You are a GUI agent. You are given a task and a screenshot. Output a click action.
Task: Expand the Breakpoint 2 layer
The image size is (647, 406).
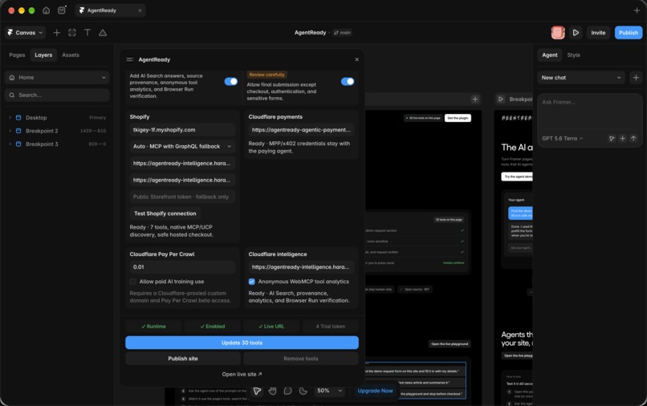(10, 131)
